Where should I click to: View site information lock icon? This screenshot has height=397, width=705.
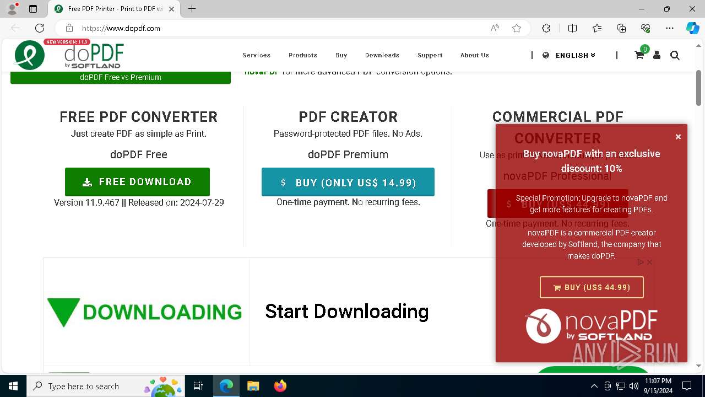pyautogui.click(x=69, y=28)
